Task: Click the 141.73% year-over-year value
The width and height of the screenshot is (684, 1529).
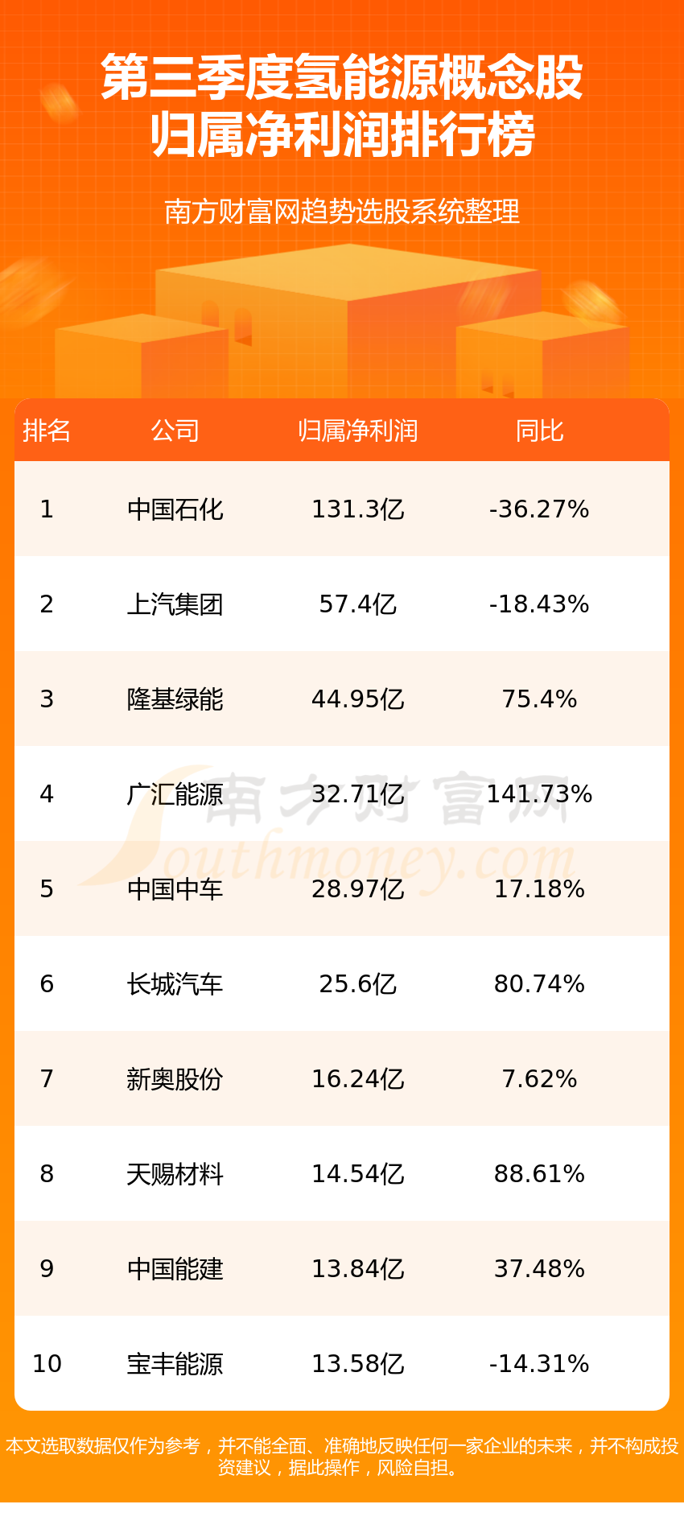Action: tap(539, 794)
